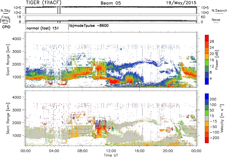227x157 pixels.
Task: Click the '18' frequency axis value
Action: [19, 17]
